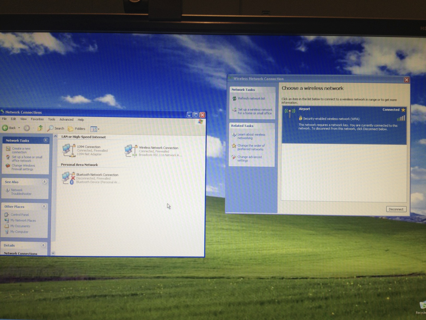This screenshot has height=320, width=426.
Task: Collapse the Details panel
Action: coord(43,245)
